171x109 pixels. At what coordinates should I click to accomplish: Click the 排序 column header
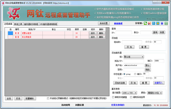(x=77, y=29)
